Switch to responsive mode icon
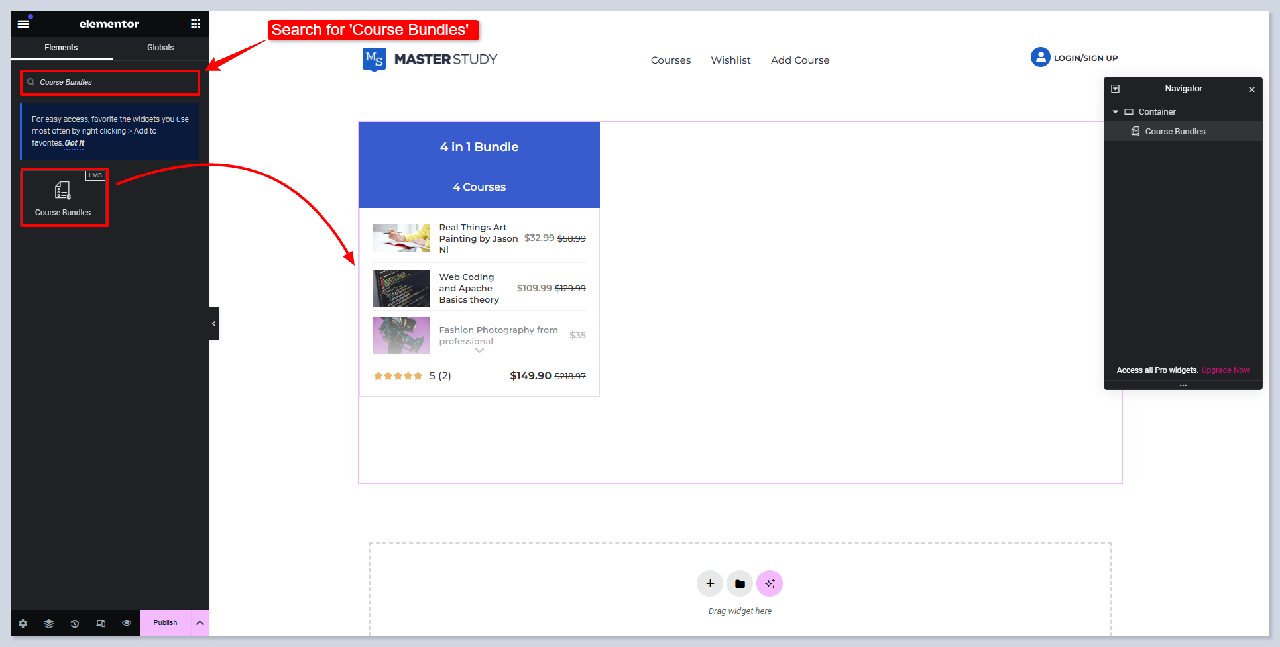Viewport: 1280px width, 647px height. tap(101, 623)
